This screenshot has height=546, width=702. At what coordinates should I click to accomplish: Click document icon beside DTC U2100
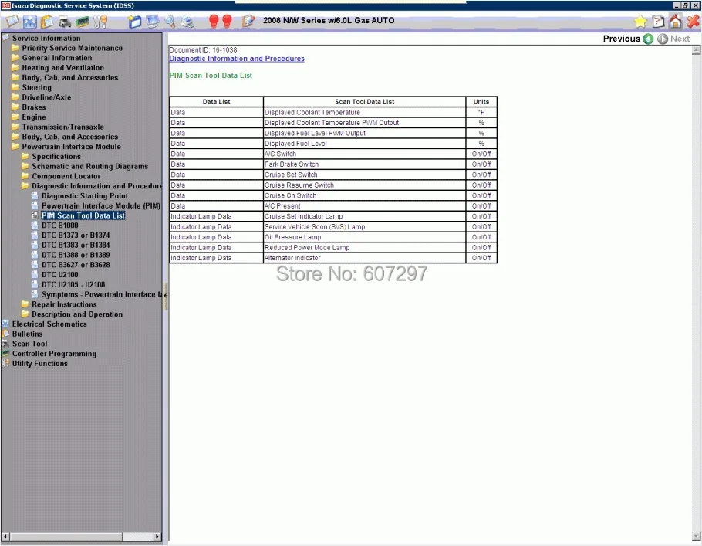click(35, 274)
